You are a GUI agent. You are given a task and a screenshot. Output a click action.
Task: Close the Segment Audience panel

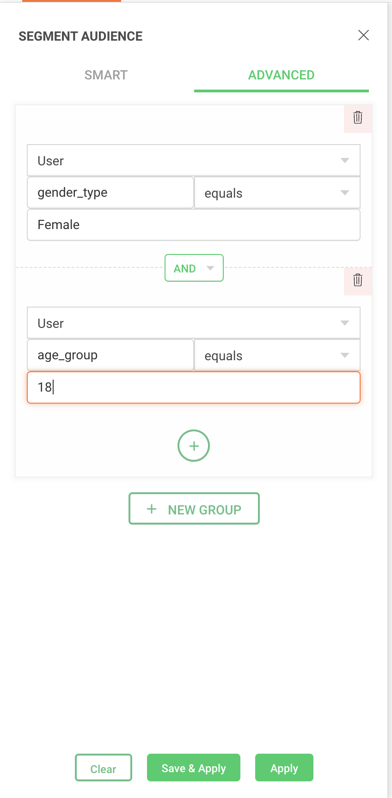click(x=363, y=35)
